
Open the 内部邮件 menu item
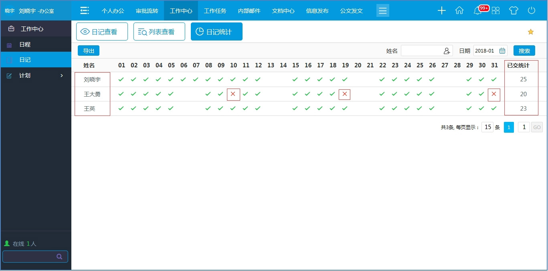249,11
